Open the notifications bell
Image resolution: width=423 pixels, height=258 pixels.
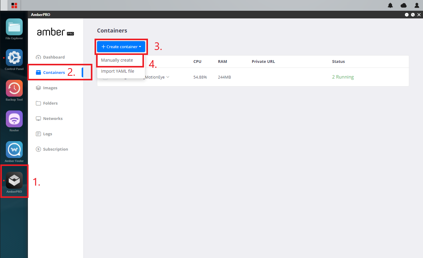tap(390, 5)
